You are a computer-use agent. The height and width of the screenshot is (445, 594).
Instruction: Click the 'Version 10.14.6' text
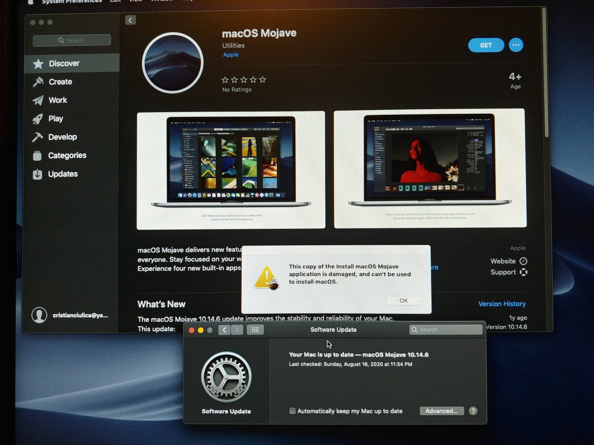[507, 327]
